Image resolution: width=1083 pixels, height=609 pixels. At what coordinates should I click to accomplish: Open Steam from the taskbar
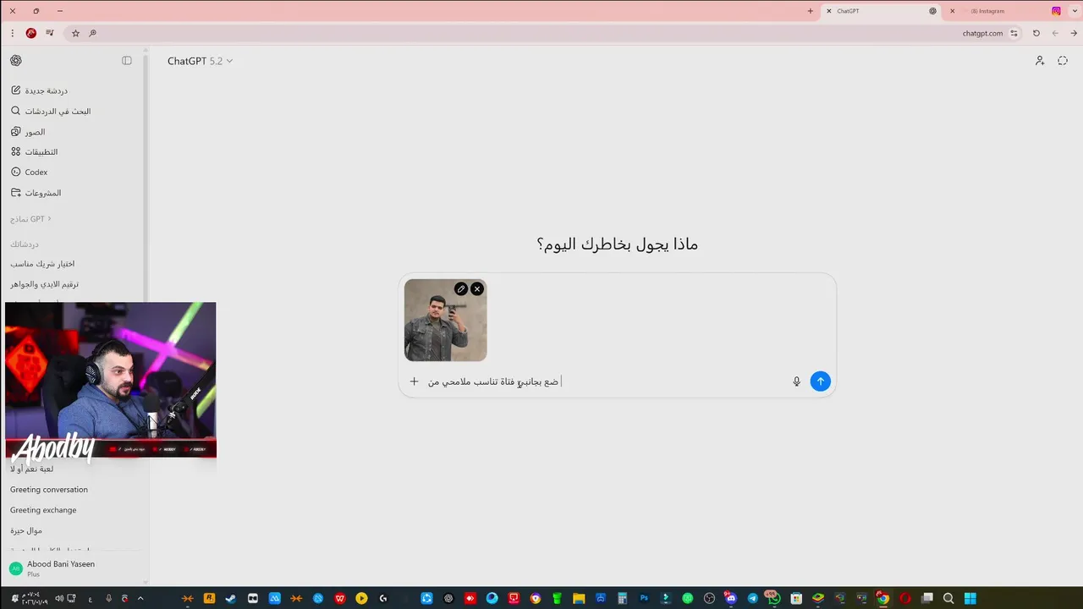pyautogui.click(x=230, y=598)
